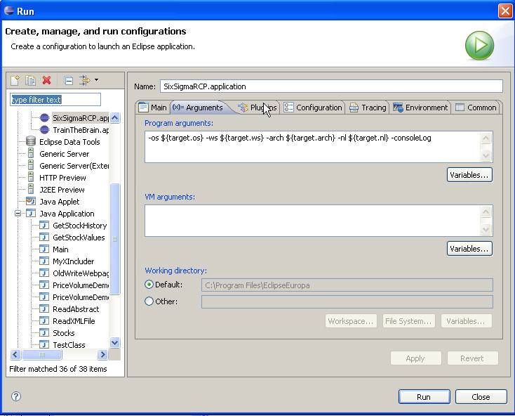Click Variables button under Program arguments
515x416 pixels.
[x=469, y=175]
